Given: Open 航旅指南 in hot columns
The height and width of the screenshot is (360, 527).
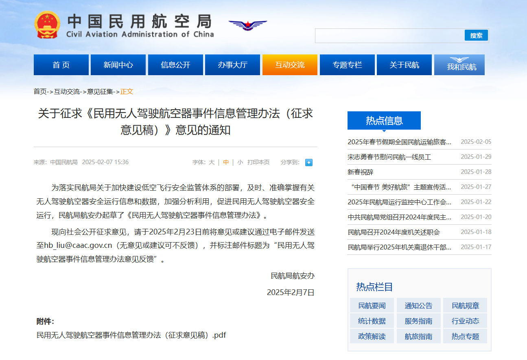Looking at the screenshot, I should [418, 336].
